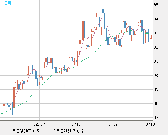Select the 5日移動平均線 legend label
The height and width of the screenshot is (135, 168).
[x=26, y=131]
